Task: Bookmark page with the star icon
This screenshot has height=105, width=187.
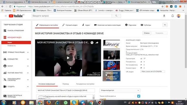Action: pyautogui.click(x=162, y=6)
